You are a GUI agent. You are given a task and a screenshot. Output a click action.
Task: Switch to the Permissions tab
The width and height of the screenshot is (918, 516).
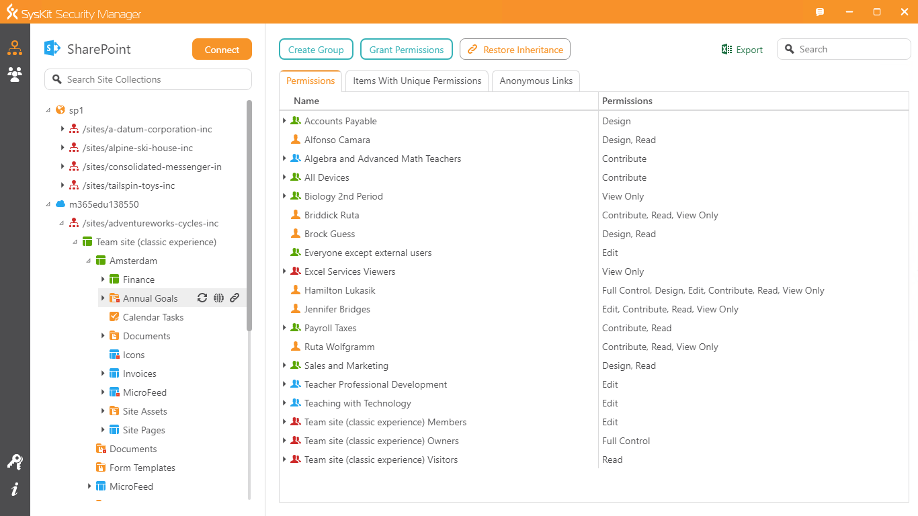pyautogui.click(x=310, y=81)
